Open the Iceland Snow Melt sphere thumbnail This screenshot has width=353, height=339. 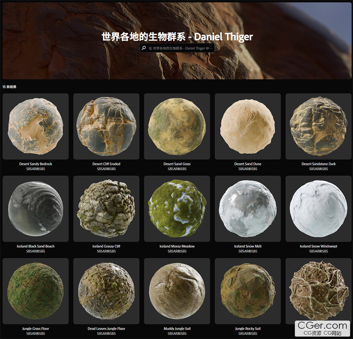coord(248,209)
